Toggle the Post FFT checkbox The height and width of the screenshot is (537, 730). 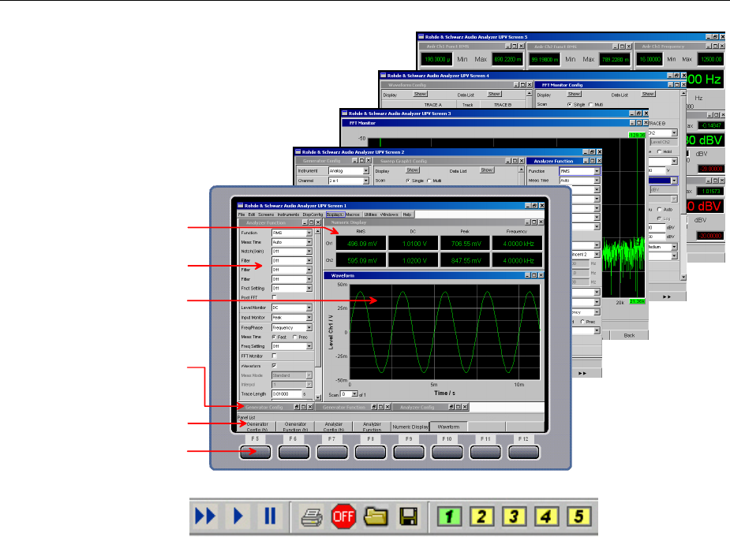274,296
